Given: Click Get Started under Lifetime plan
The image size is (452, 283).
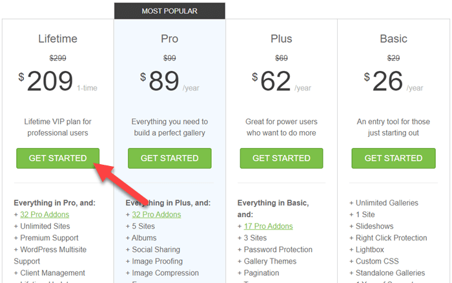Looking at the screenshot, I should 57,158.
